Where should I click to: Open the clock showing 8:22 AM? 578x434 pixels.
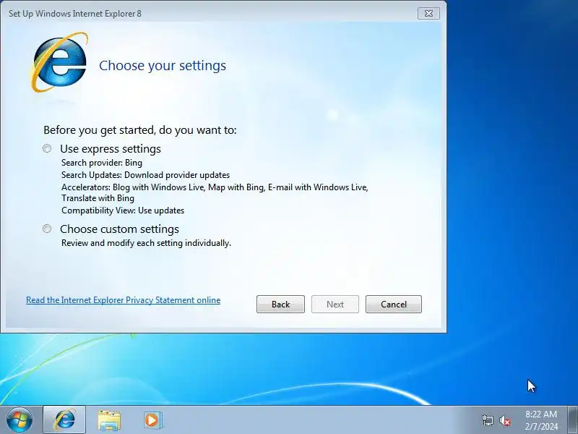[541, 420]
